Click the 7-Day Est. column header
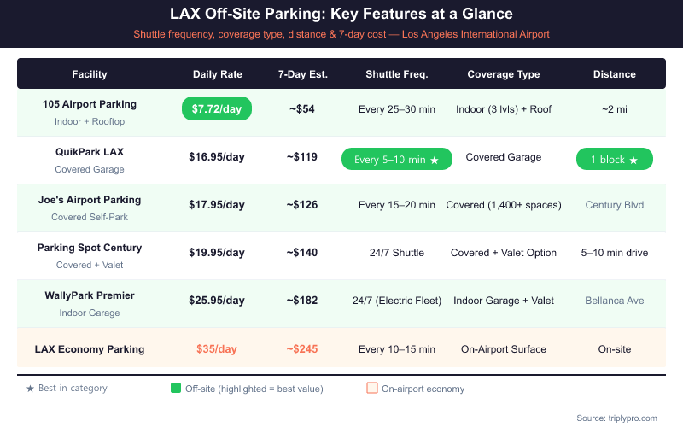683x427 pixels. [303, 74]
